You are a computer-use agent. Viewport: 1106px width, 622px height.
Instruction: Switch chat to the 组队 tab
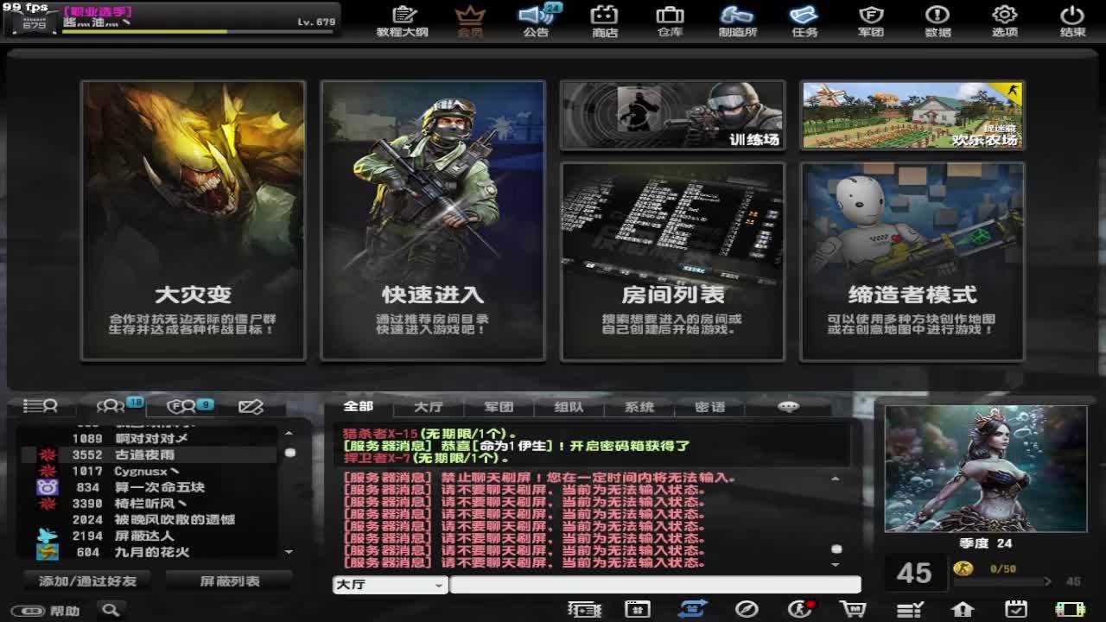point(569,407)
